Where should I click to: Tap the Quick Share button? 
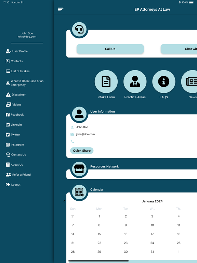(82, 151)
